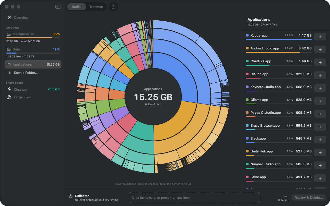Add Brave Browser.app to collector

[x=320, y=127]
